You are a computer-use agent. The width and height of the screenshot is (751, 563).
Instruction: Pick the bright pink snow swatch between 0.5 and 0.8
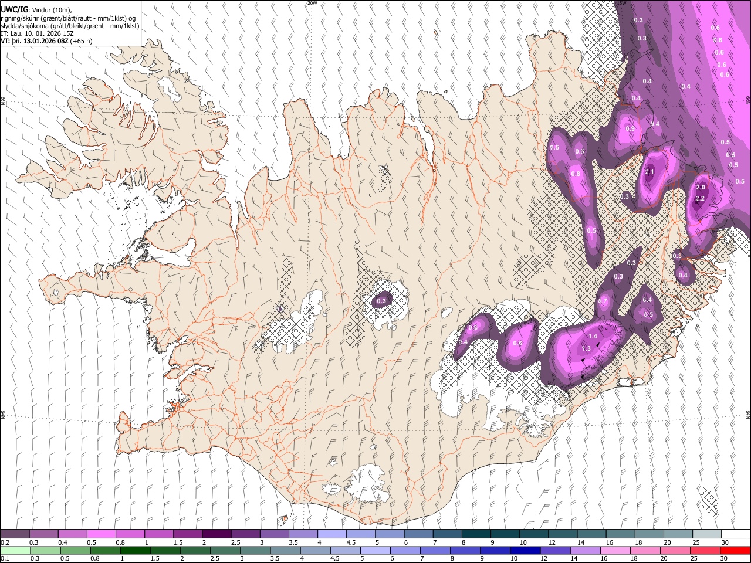[101, 534]
